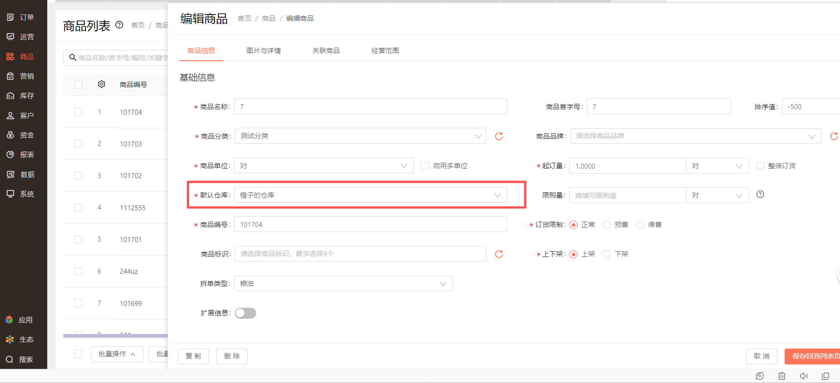Open the 拆单类型 dropdown
The width and height of the screenshot is (840, 383).
[343, 284]
